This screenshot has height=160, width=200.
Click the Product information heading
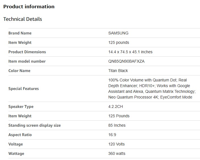pyautogui.click(x=29, y=7)
